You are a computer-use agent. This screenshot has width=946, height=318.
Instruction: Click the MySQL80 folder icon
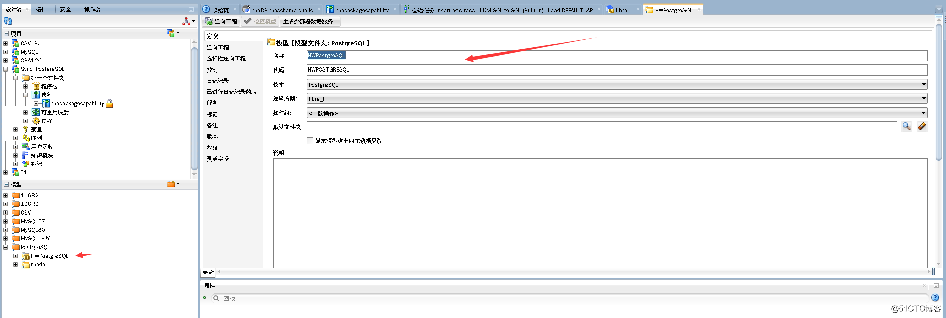pos(16,230)
